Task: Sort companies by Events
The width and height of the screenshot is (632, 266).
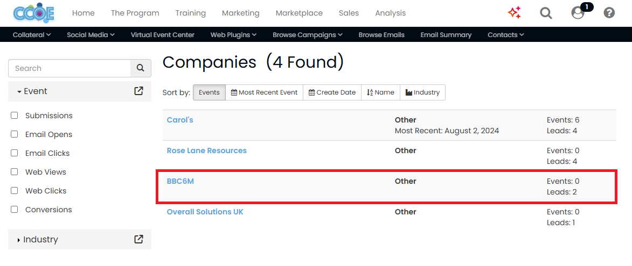Action: point(209,92)
